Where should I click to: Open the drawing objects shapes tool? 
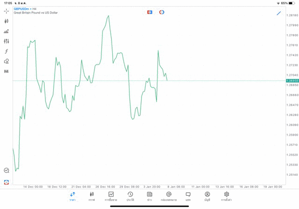point(7,61)
